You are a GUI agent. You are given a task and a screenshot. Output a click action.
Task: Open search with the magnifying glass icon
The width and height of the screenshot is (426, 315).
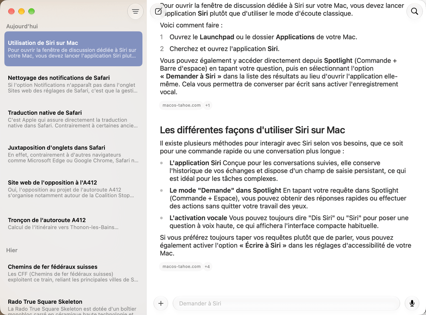coord(414,11)
